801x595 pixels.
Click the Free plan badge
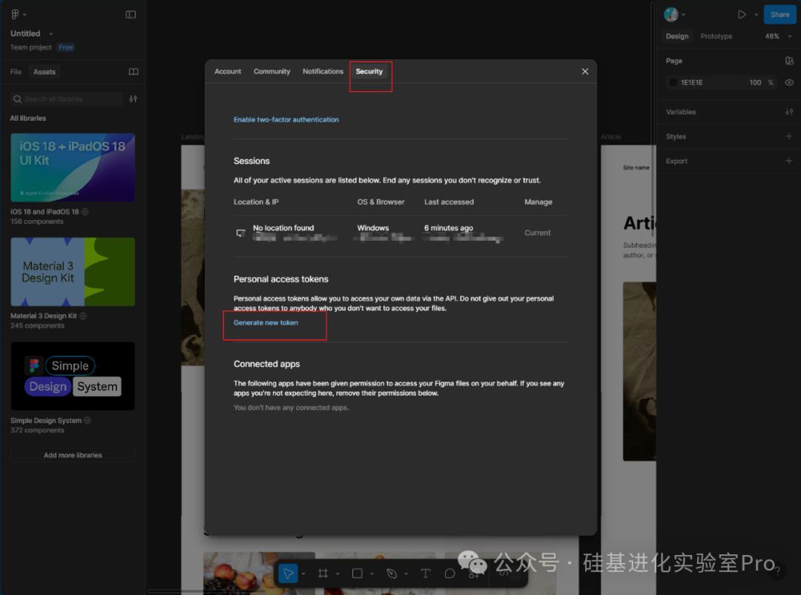[66, 47]
